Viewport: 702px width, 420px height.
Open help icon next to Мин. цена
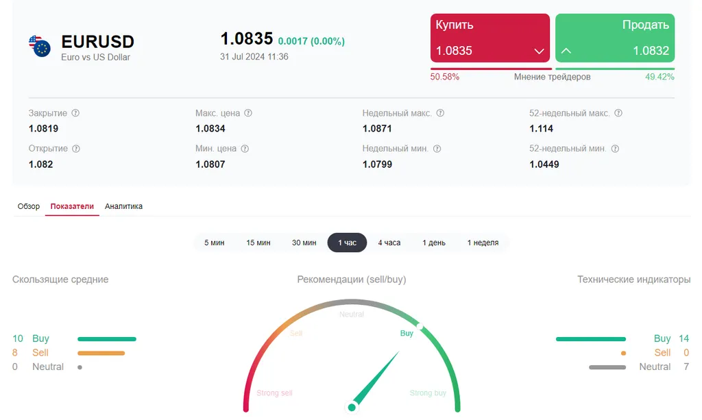[x=245, y=149]
